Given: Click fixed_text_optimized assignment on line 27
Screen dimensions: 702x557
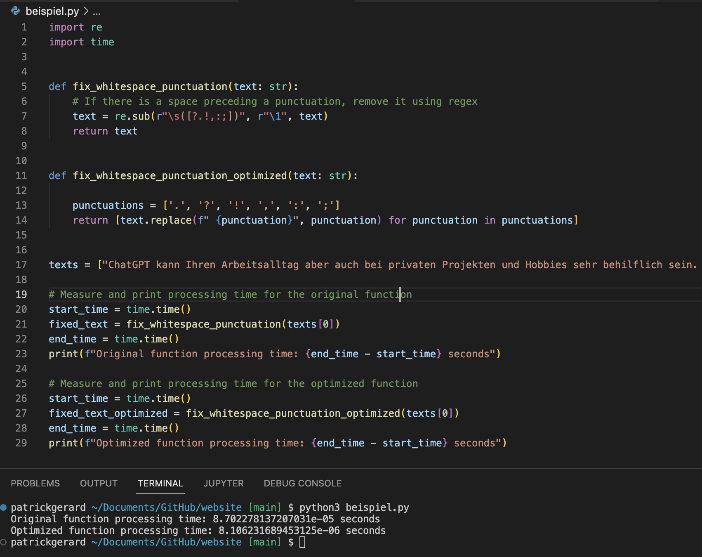Looking at the screenshot, I should click(x=254, y=413).
